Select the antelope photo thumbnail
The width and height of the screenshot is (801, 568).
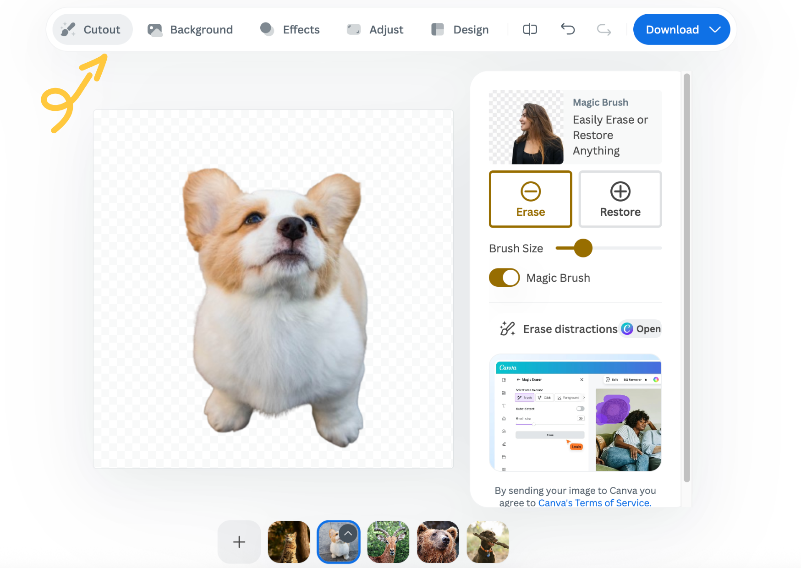[389, 542]
